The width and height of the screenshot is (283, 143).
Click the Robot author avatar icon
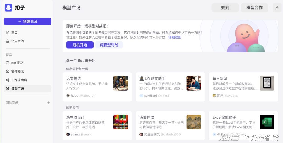(68, 96)
